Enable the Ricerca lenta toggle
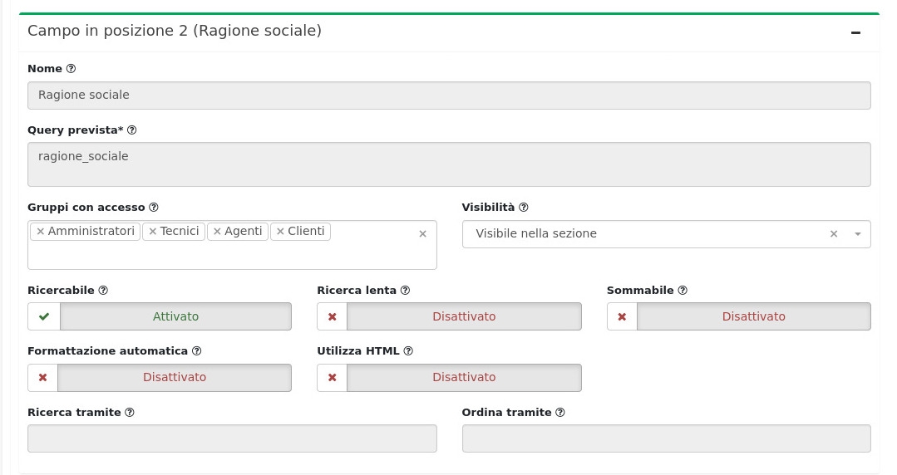 pyautogui.click(x=449, y=316)
